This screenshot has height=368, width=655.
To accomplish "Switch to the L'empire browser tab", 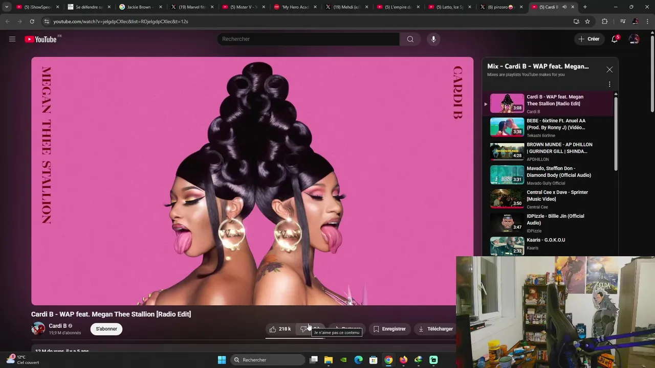I will (x=398, y=7).
